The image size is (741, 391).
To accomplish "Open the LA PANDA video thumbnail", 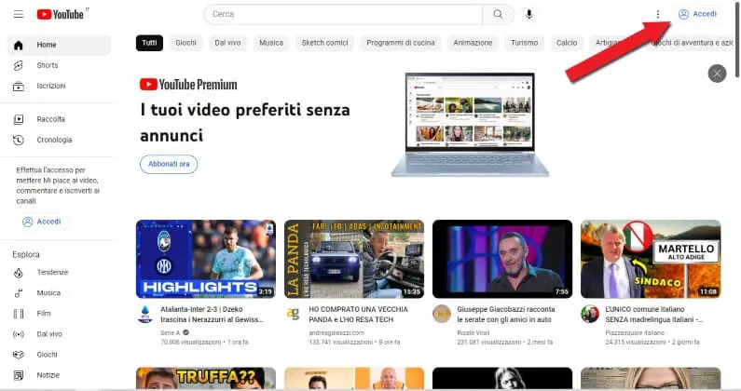I will click(354, 259).
